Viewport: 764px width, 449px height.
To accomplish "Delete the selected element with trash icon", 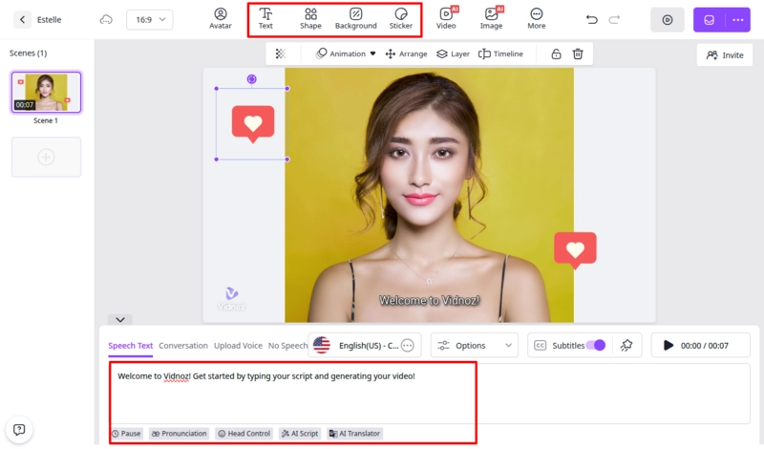I will (578, 53).
